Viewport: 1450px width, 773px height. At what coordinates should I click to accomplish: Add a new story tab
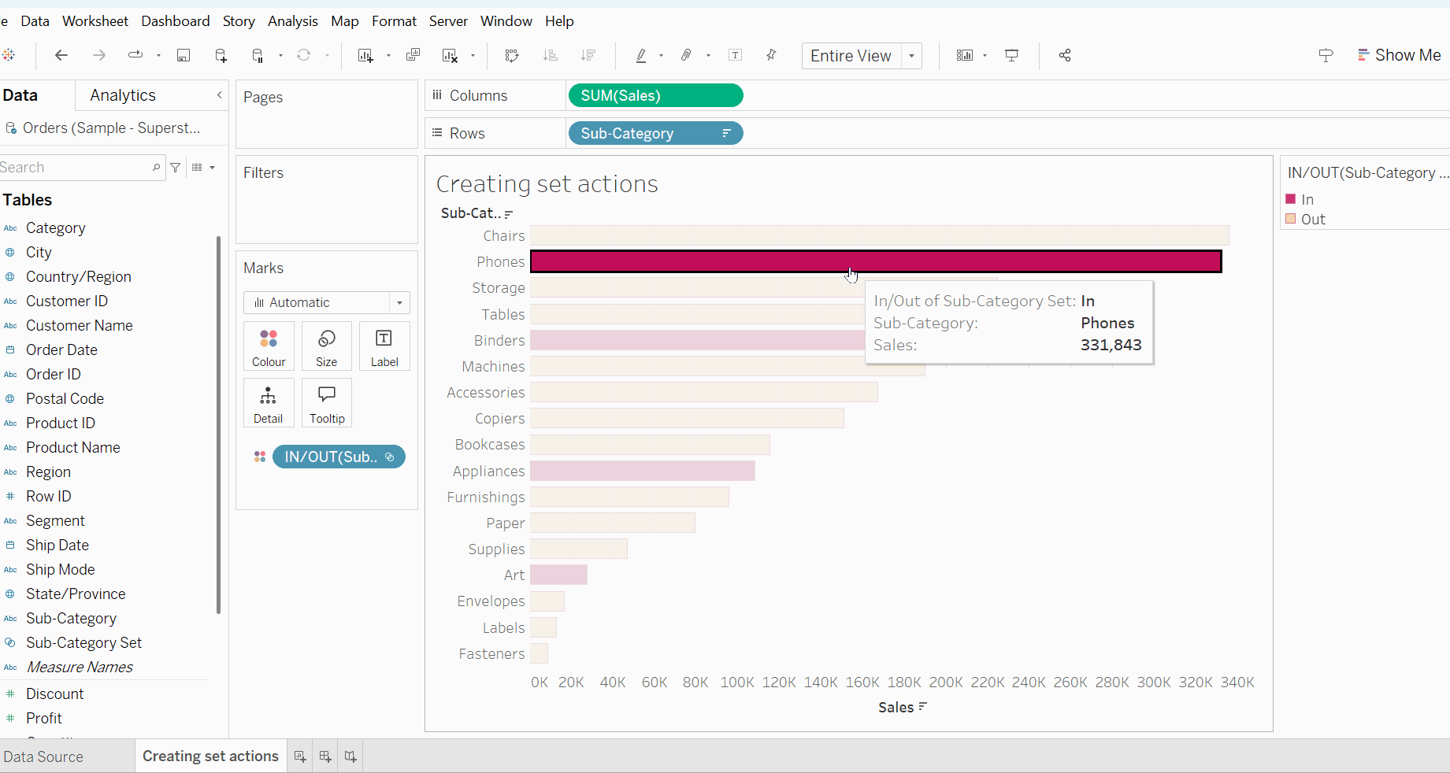pos(350,756)
